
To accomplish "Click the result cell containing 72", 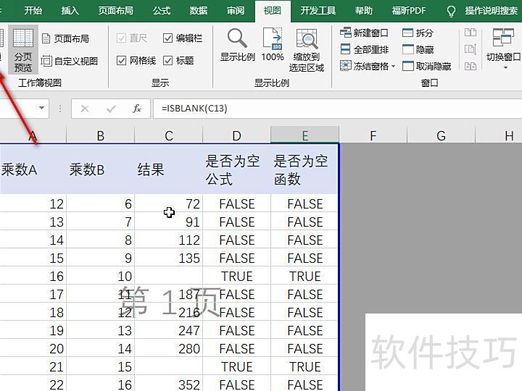I will click(x=169, y=203).
